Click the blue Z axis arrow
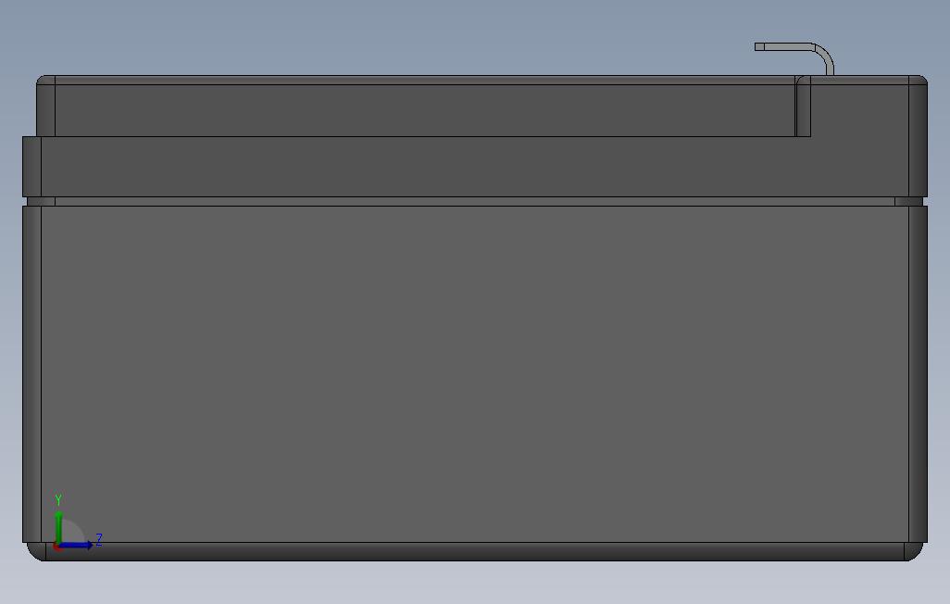This screenshot has height=604, width=950. (76, 546)
